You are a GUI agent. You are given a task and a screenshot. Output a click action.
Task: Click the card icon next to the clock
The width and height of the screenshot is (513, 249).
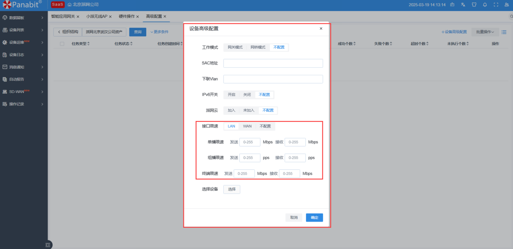click(x=452, y=5)
